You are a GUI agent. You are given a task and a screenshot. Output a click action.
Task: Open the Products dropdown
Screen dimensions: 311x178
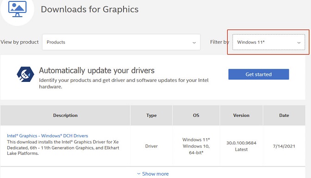[121, 42]
